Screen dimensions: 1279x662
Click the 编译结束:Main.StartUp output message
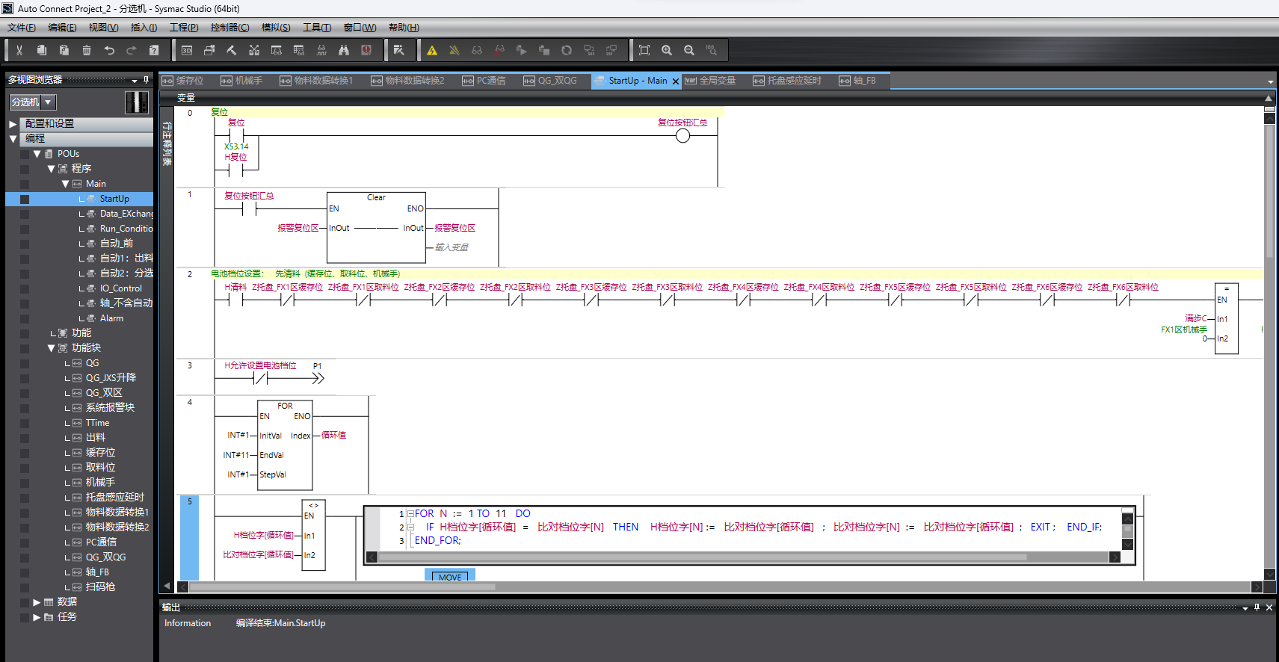(280, 623)
